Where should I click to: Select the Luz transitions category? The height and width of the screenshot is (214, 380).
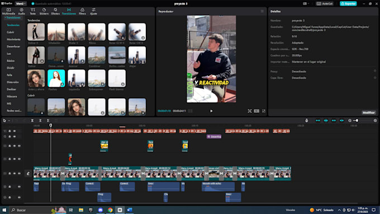[9, 54]
